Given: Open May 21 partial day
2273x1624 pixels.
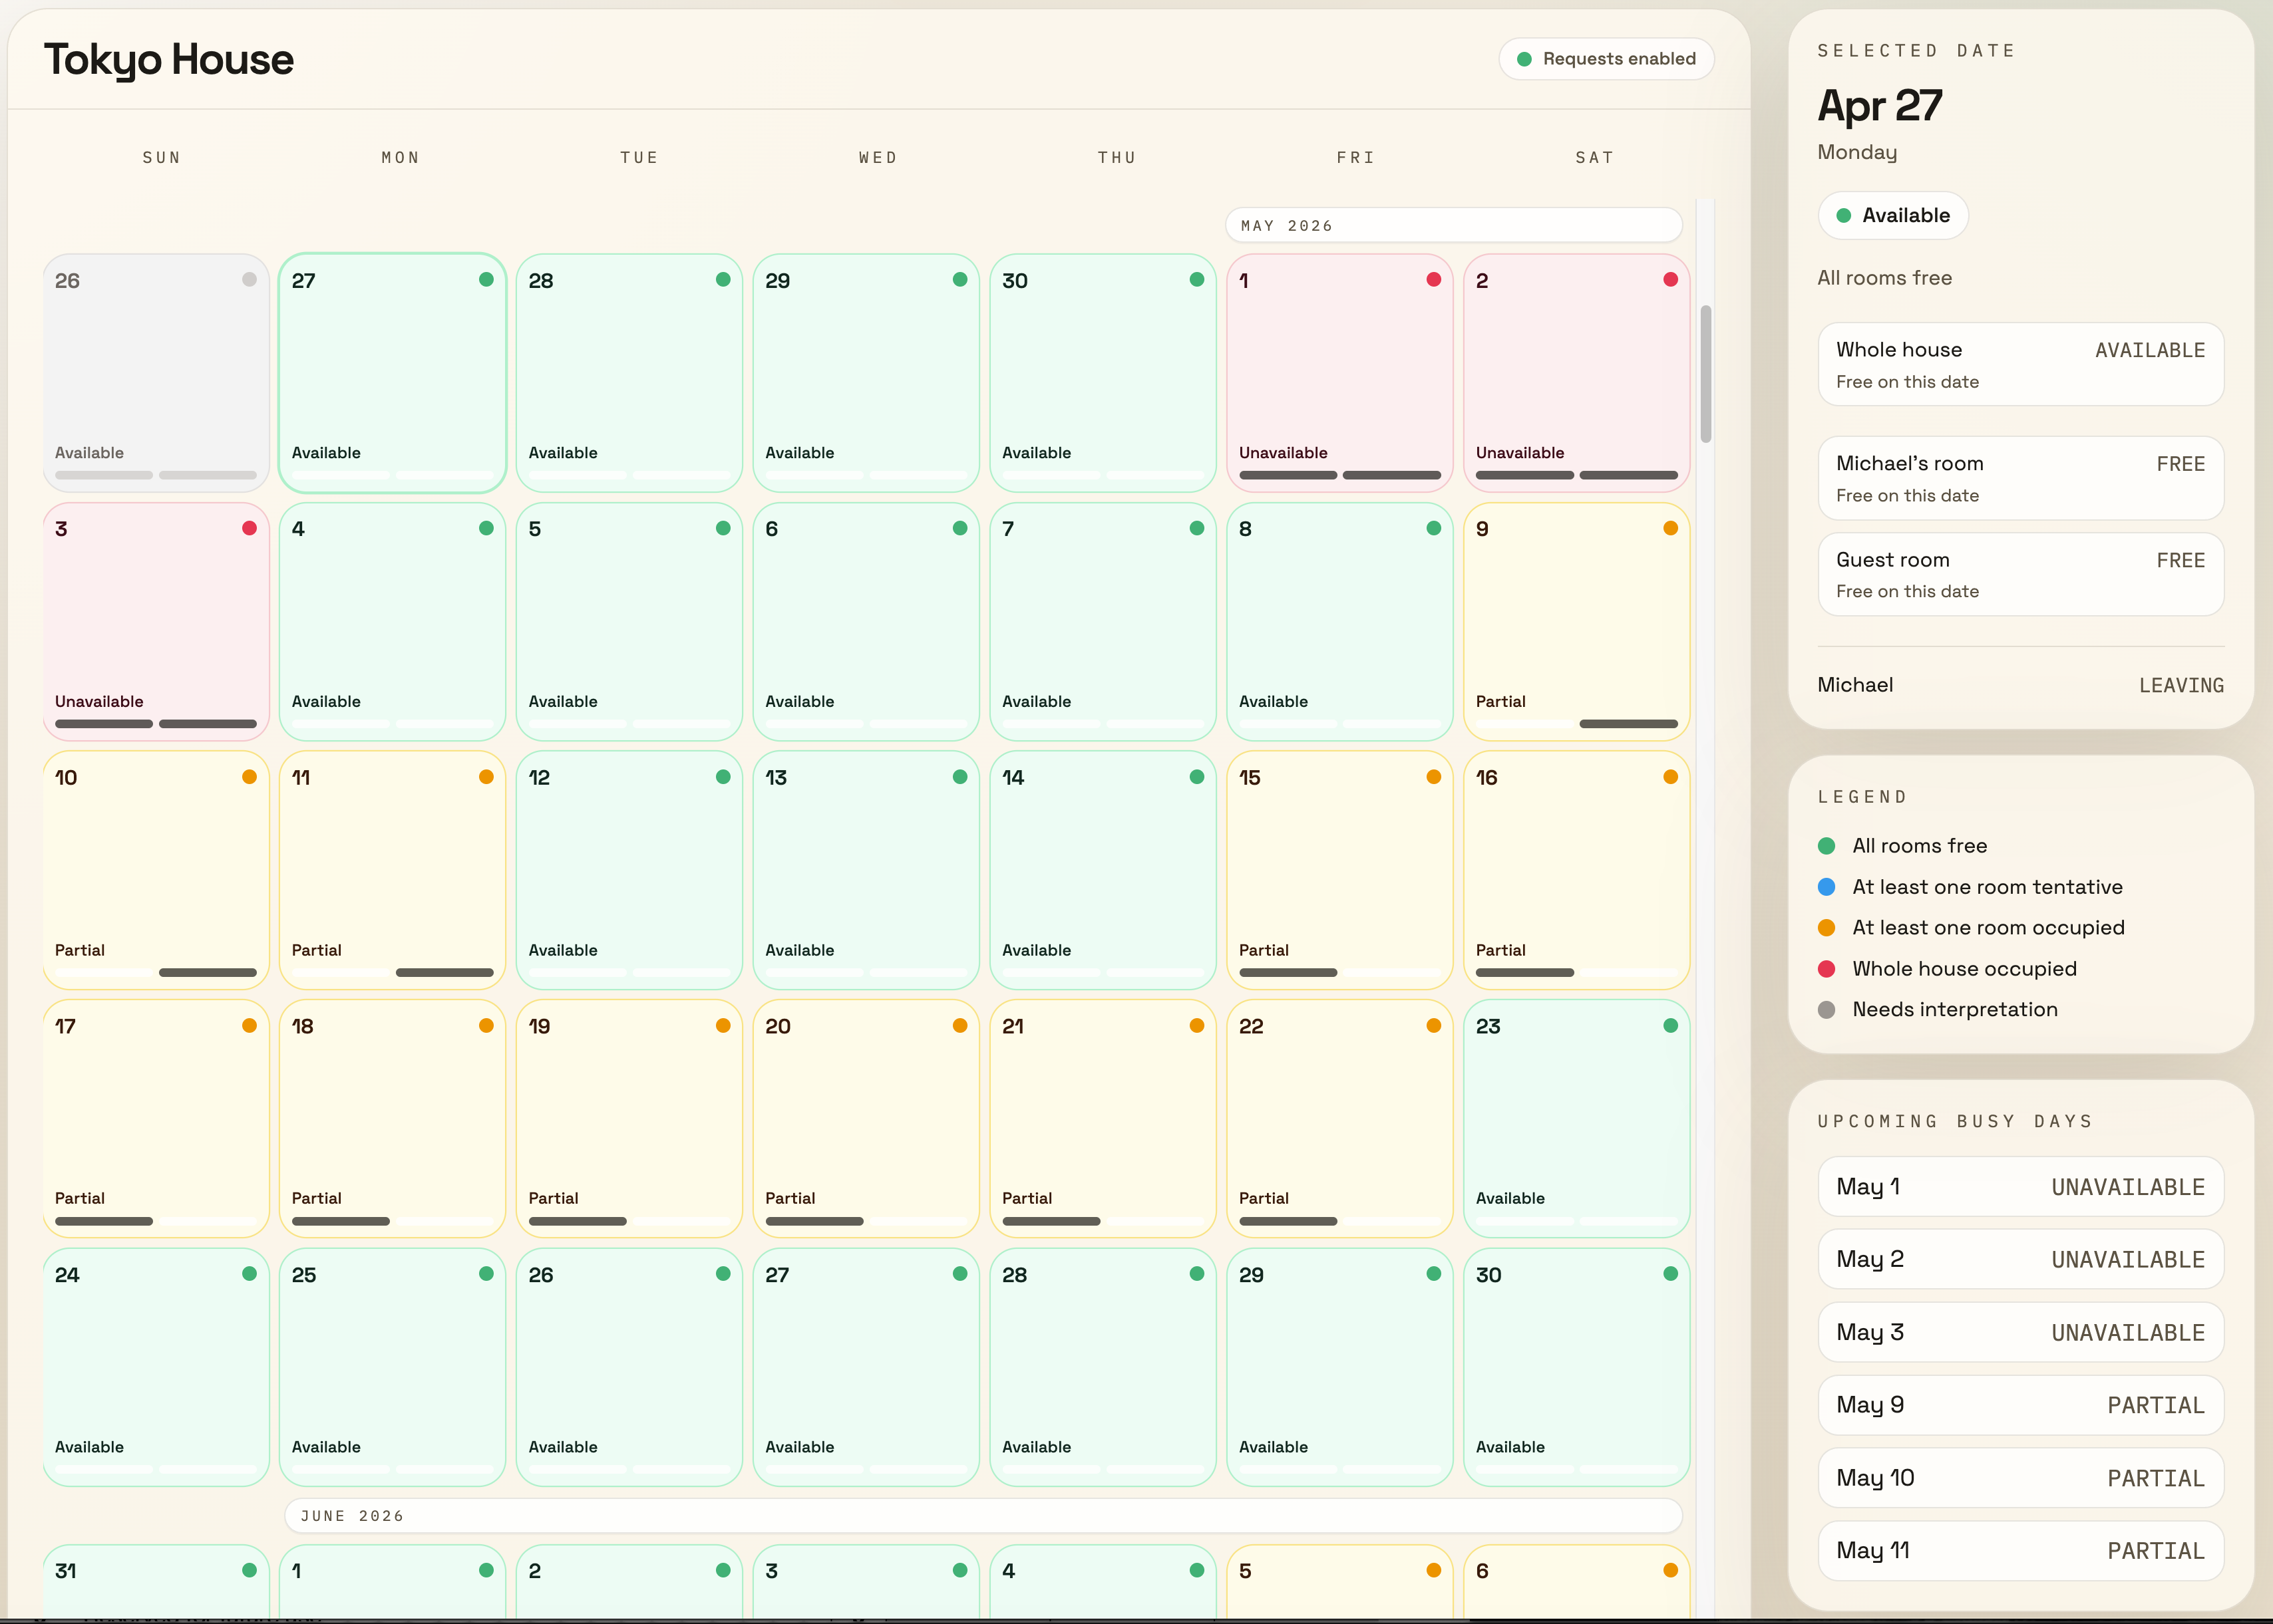Looking at the screenshot, I should (1103, 1118).
